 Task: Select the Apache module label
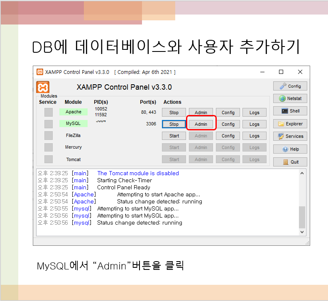coord(73,112)
